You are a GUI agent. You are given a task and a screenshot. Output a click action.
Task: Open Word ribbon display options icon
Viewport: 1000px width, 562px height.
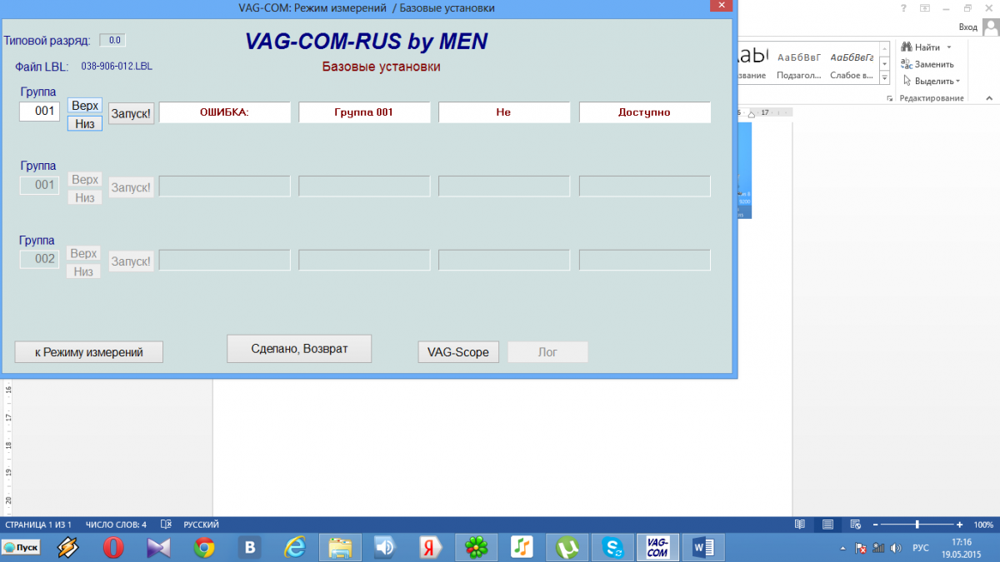(925, 7)
